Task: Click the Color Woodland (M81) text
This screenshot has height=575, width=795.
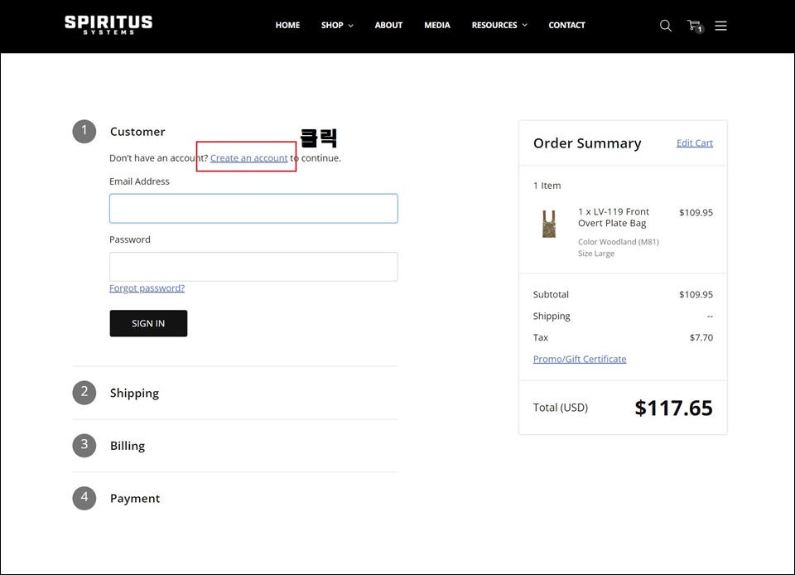Action: click(x=619, y=242)
